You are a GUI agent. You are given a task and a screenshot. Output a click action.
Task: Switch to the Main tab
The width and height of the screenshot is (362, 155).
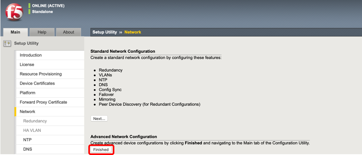click(15, 32)
